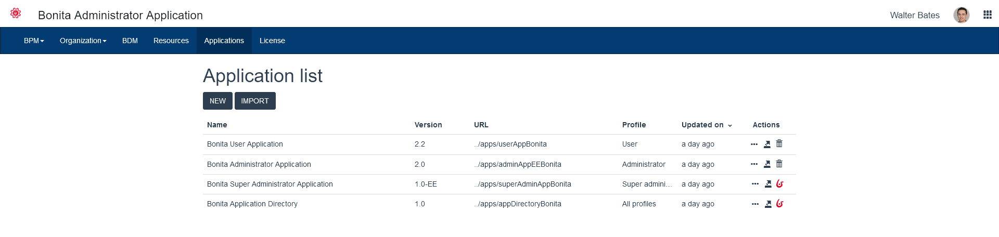Switch to the License page

(272, 41)
